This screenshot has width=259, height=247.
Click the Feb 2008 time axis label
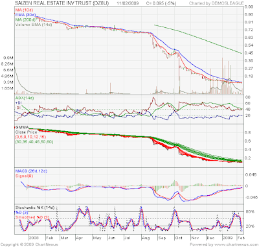point(50,238)
